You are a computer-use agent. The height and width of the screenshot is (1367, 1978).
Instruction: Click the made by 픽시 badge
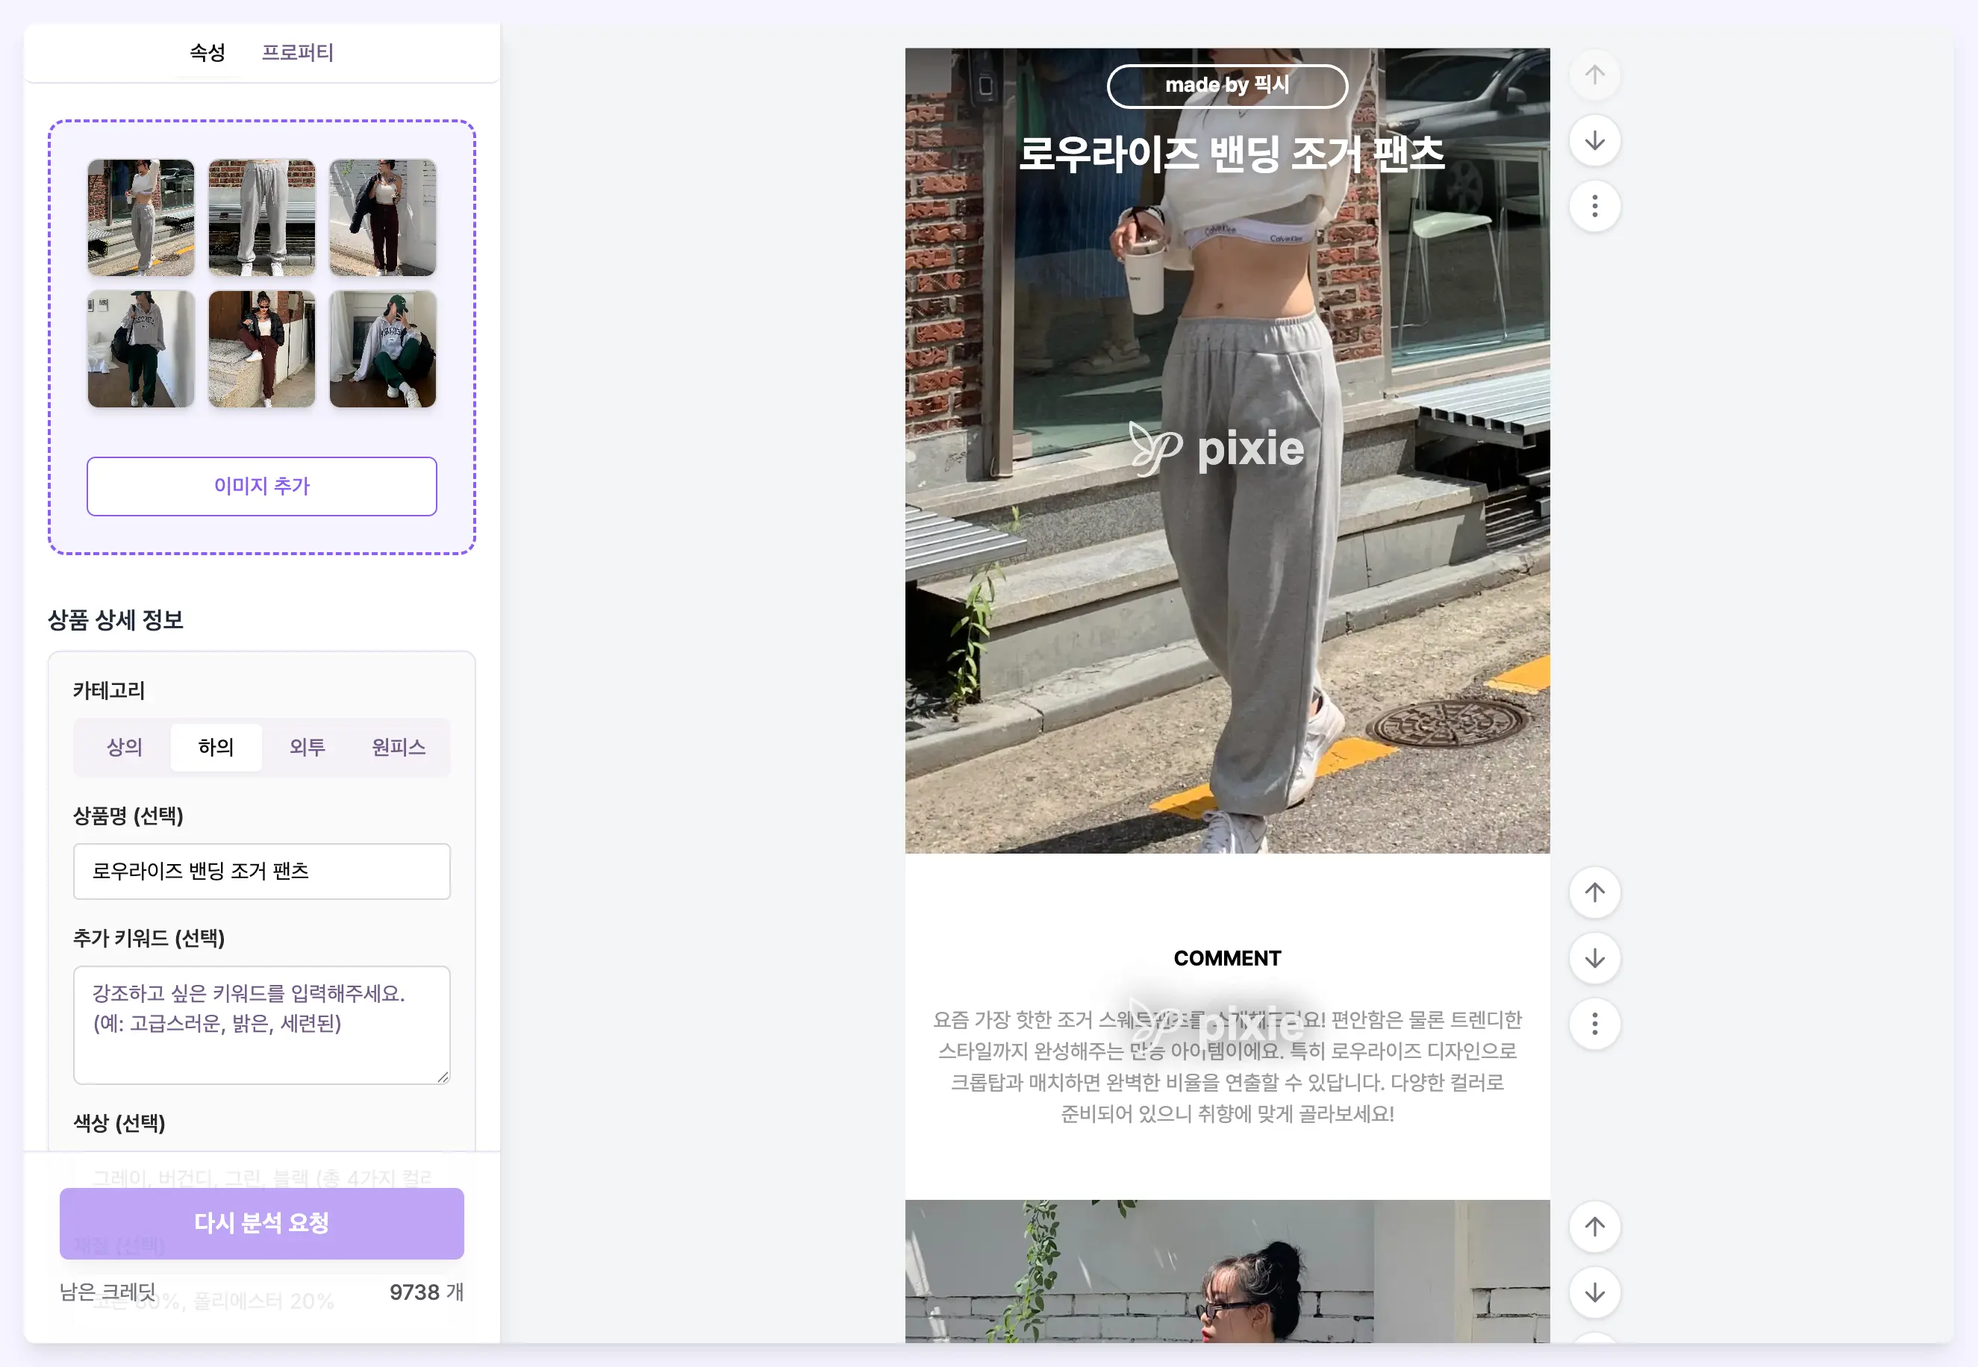pyautogui.click(x=1226, y=86)
